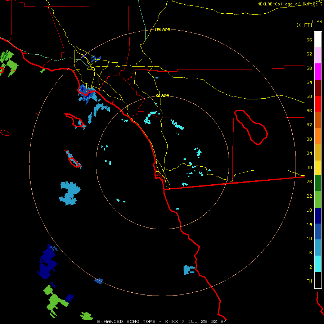Click the '38' legend scale value

(x=309, y=139)
